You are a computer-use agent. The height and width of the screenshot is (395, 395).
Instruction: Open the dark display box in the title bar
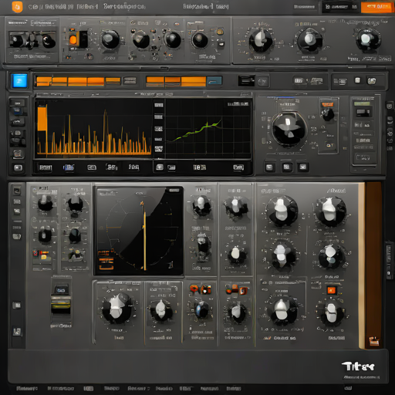click(x=340, y=7)
